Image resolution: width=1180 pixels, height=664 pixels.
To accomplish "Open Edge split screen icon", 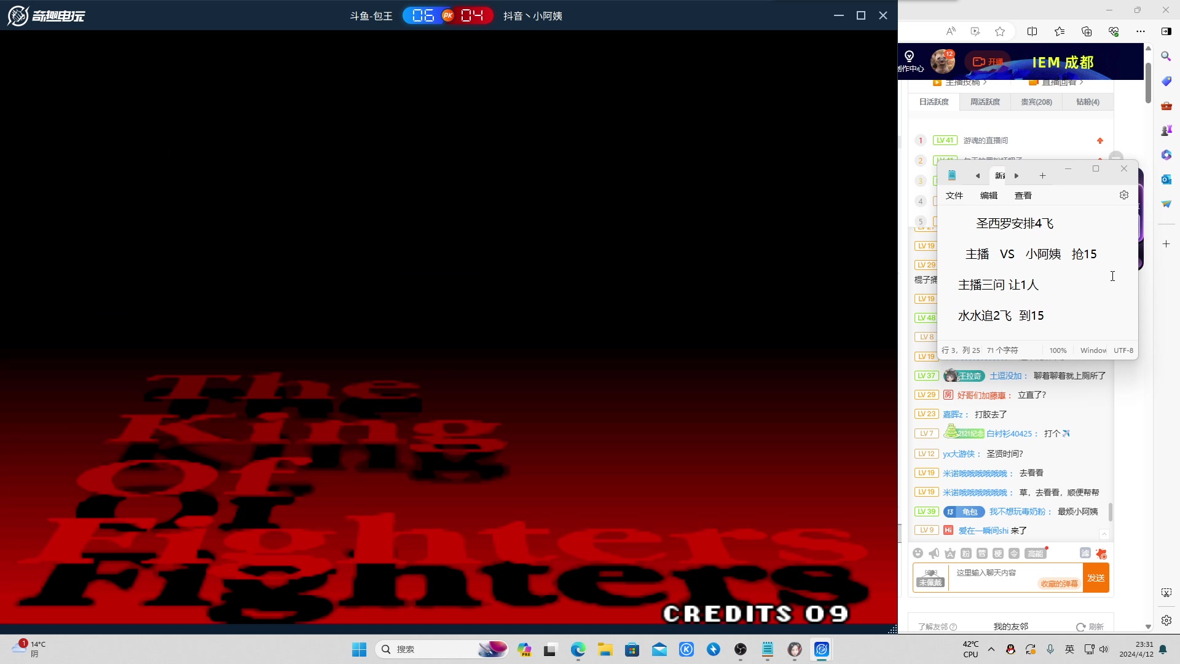I will 1032,31.
